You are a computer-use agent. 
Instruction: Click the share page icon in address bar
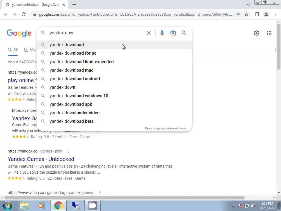[238, 14]
